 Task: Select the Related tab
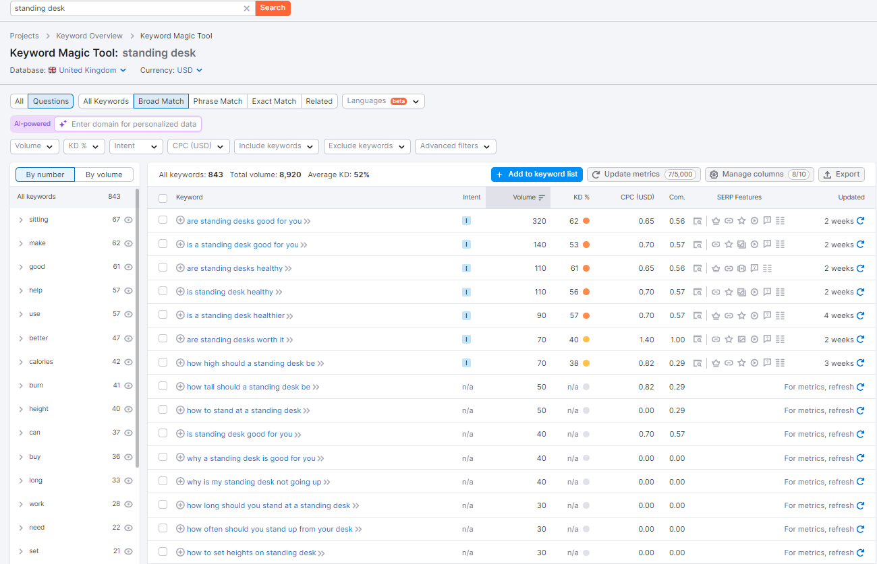pos(319,101)
